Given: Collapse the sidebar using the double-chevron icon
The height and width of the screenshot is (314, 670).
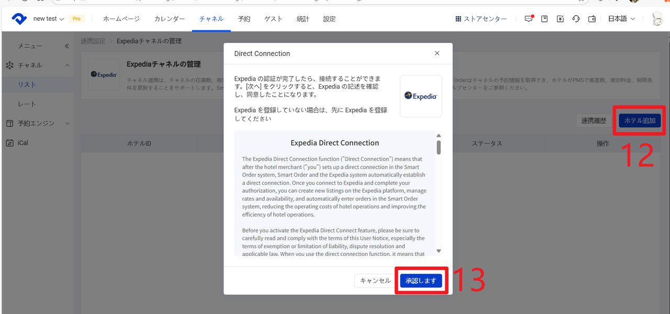Looking at the screenshot, I should [x=66, y=46].
